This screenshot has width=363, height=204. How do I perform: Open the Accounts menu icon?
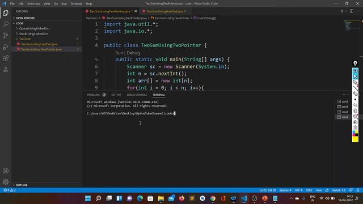6,171
